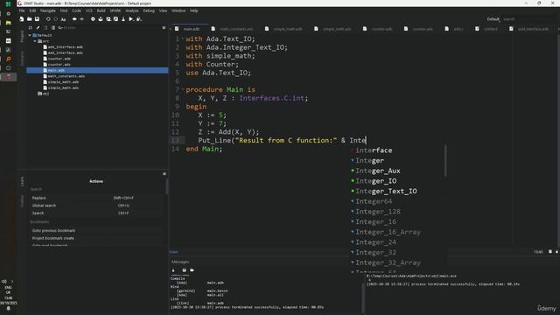
Task: Go forward to the next location
Action: point(81,19)
